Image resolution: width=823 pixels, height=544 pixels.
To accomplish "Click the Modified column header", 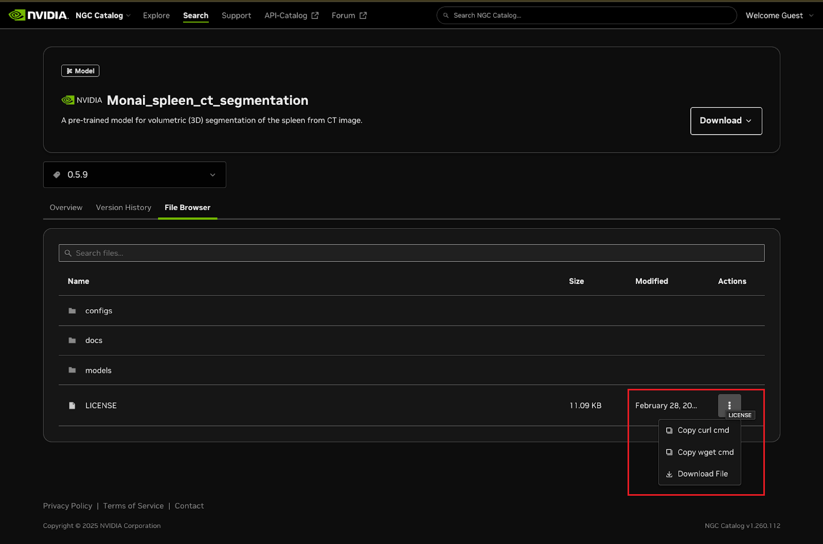I will tap(652, 281).
